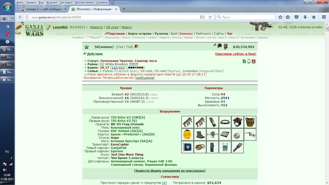Screen dimensions: 329x185
Task: Open the yellow Hype backpack item image
Action: 187,134
